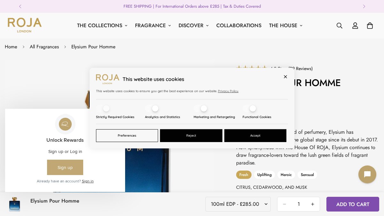Click the quantity input field

(299, 204)
